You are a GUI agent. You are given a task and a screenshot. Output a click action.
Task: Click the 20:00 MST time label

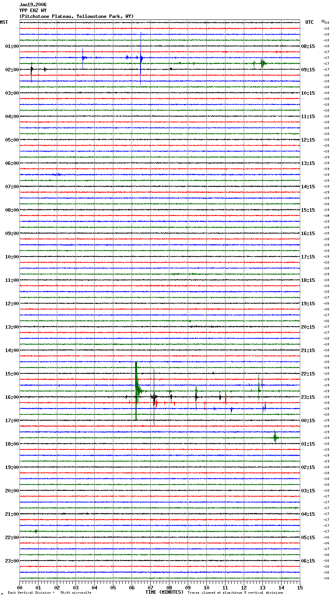tap(12, 491)
